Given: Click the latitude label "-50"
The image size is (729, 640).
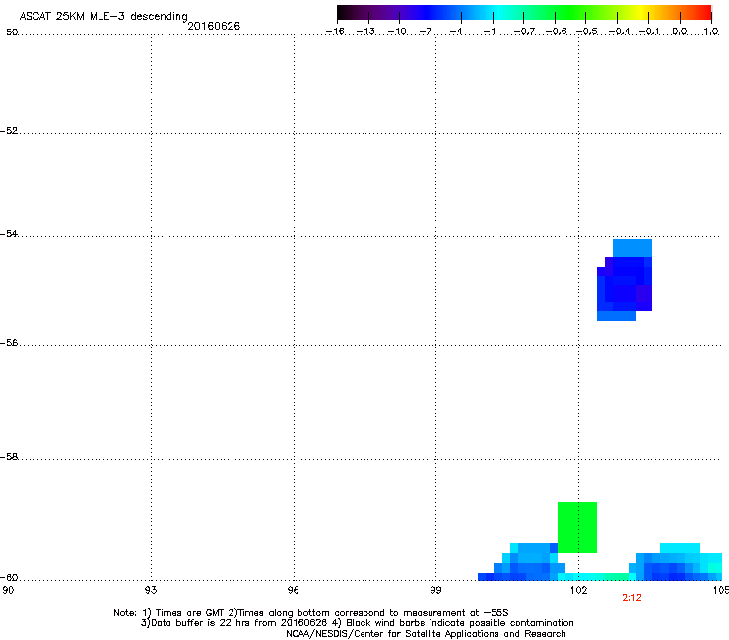Looking at the screenshot, I should (x=9, y=32).
